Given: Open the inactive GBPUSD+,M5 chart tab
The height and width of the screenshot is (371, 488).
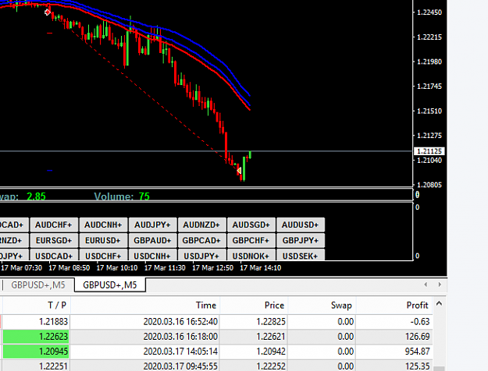Looking at the screenshot, I should pyautogui.click(x=38, y=285).
